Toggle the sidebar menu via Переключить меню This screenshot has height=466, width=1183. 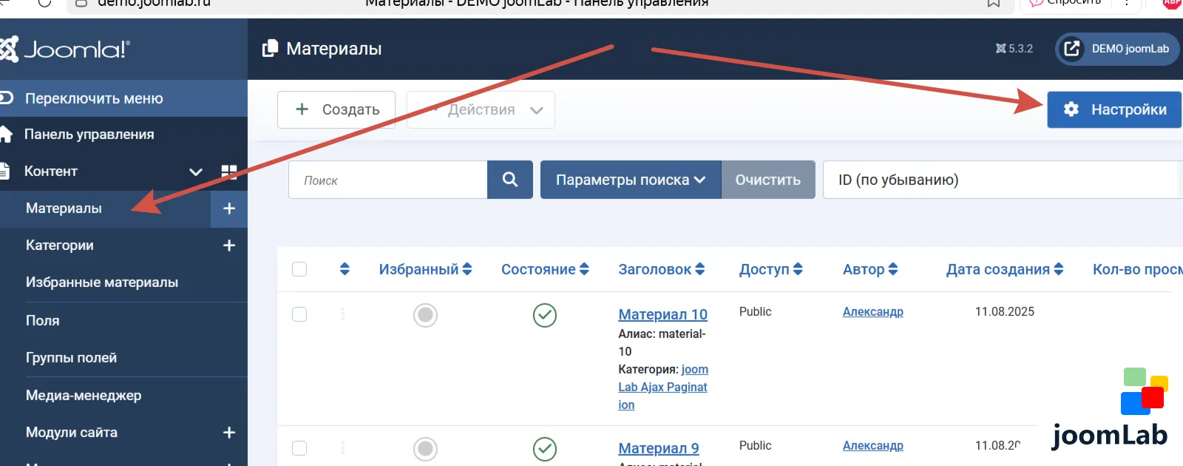123,98
